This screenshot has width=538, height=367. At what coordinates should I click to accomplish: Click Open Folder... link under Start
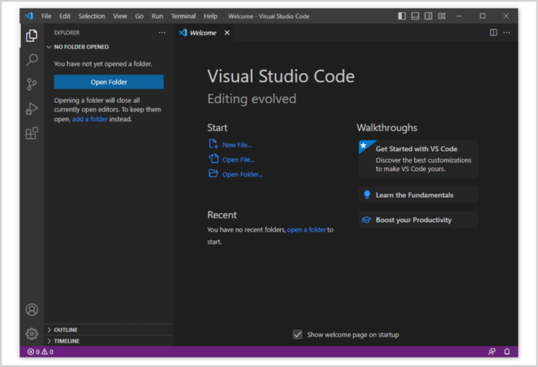(242, 174)
